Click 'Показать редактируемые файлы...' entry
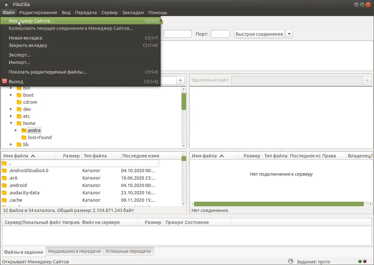This screenshot has height=265, width=374. pyautogui.click(x=80, y=72)
